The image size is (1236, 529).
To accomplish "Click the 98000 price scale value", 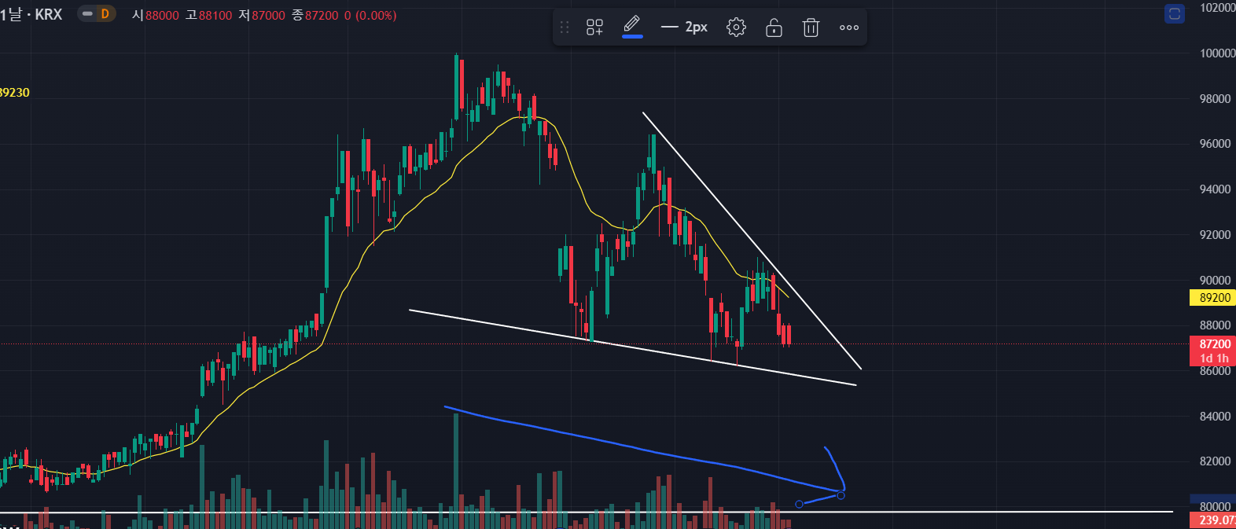I will coord(1216,99).
